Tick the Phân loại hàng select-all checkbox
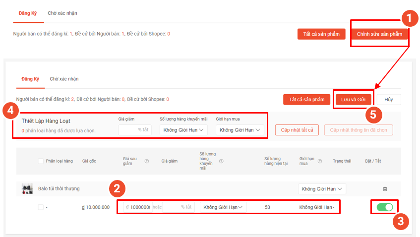Image resolution: width=420 pixels, height=237 pixels. tap(41, 161)
